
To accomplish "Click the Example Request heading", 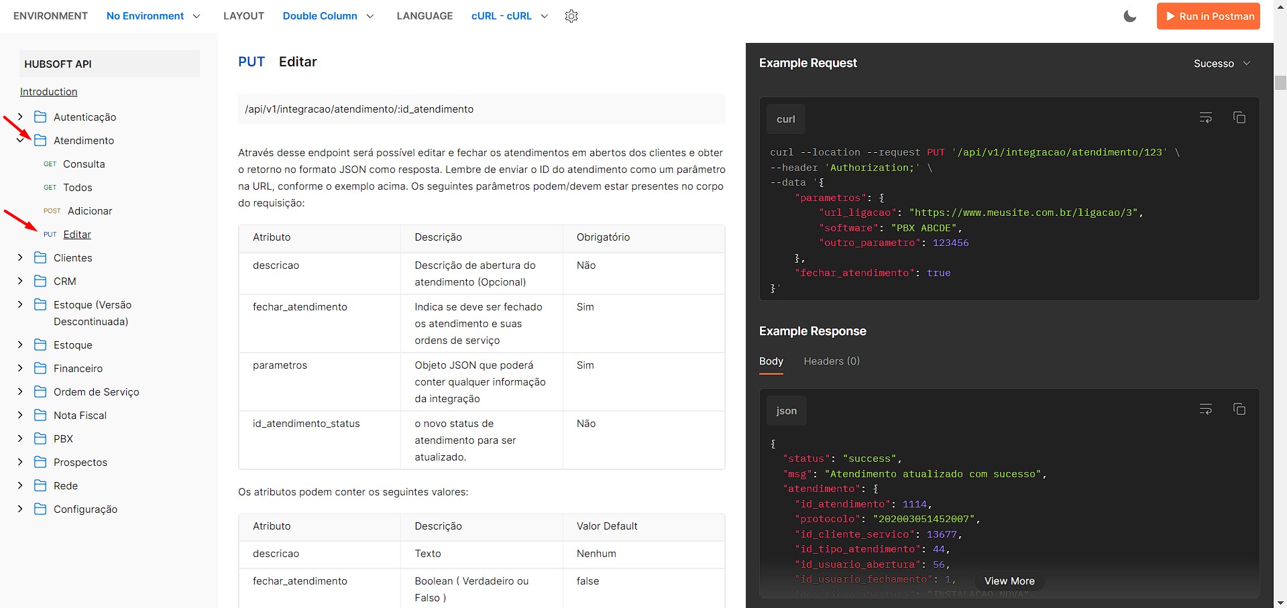I will click(807, 63).
